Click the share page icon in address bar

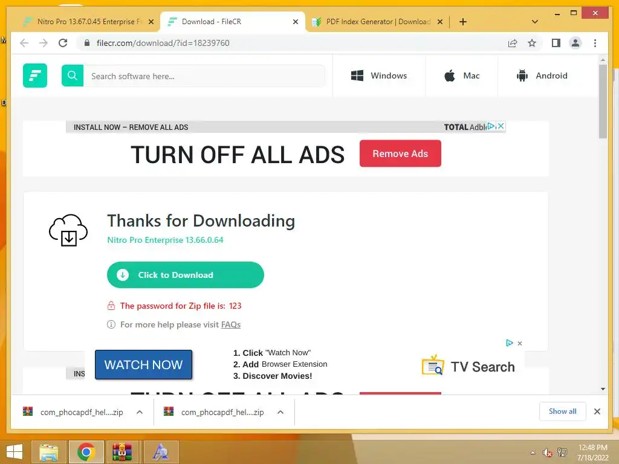(x=513, y=43)
